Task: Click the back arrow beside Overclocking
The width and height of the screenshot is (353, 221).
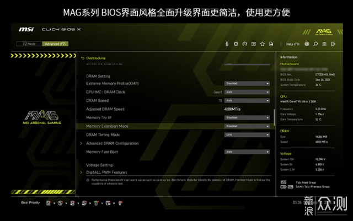Action: click(83, 58)
